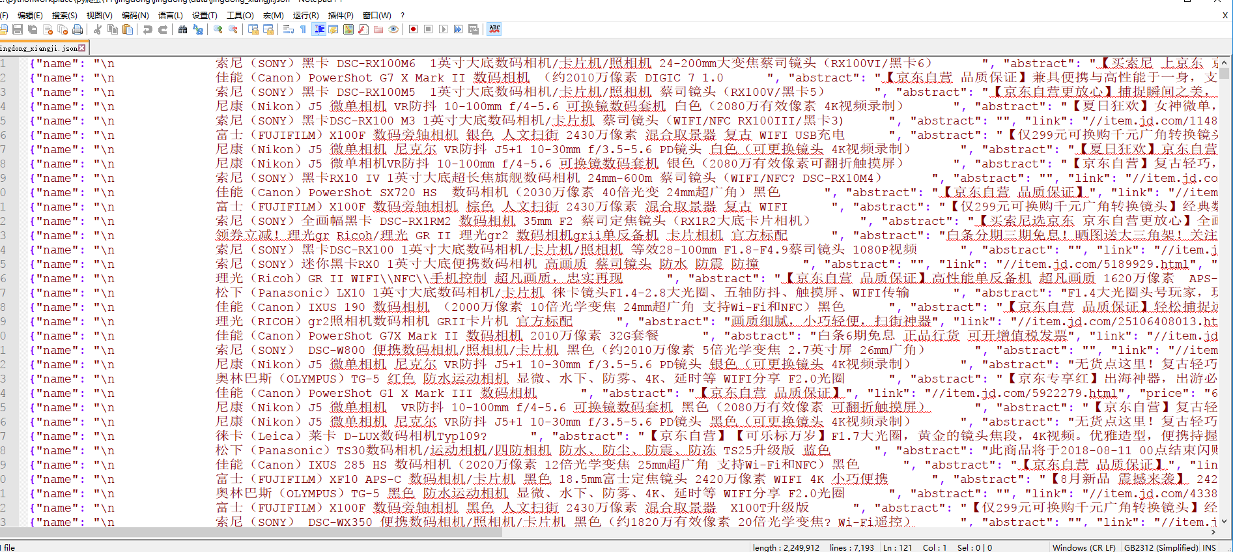The height and width of the screenshot is (552, 1233).
Task: Open the 窗口(W) window menu
Action: tap(376, 15)
